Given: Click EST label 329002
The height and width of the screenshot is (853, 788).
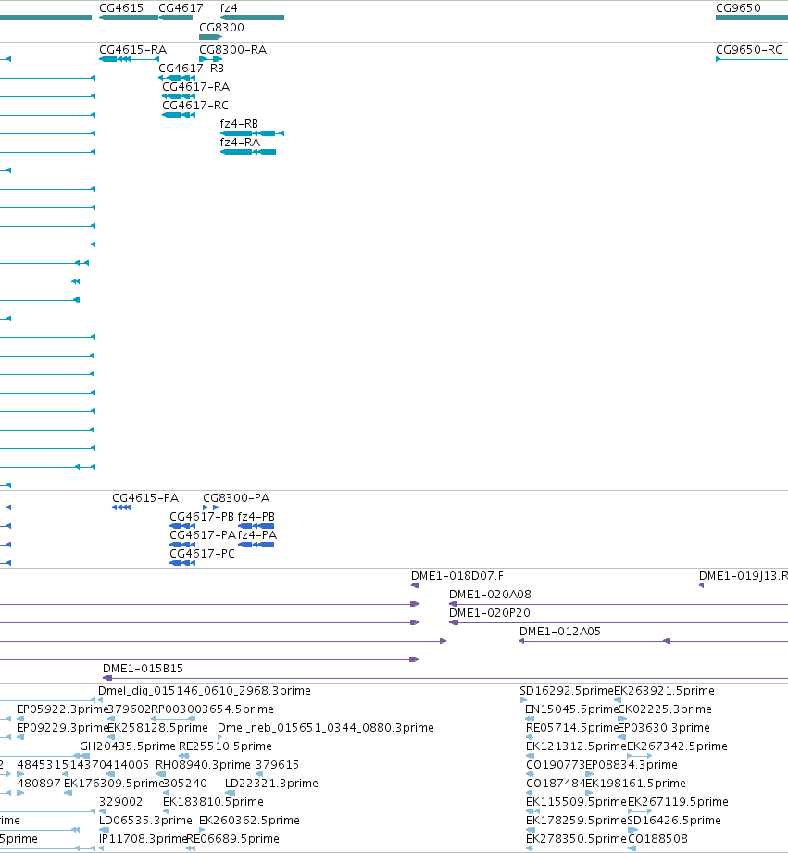Looking at the screenshot, I should tap(120, 802).
